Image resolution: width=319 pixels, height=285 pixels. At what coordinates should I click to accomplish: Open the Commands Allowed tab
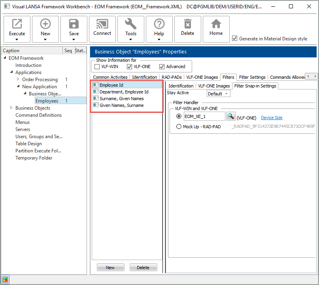(x=287, y=77)
